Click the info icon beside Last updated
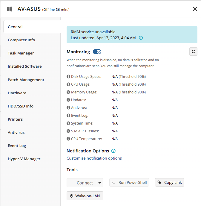 (x=141, y=38)
